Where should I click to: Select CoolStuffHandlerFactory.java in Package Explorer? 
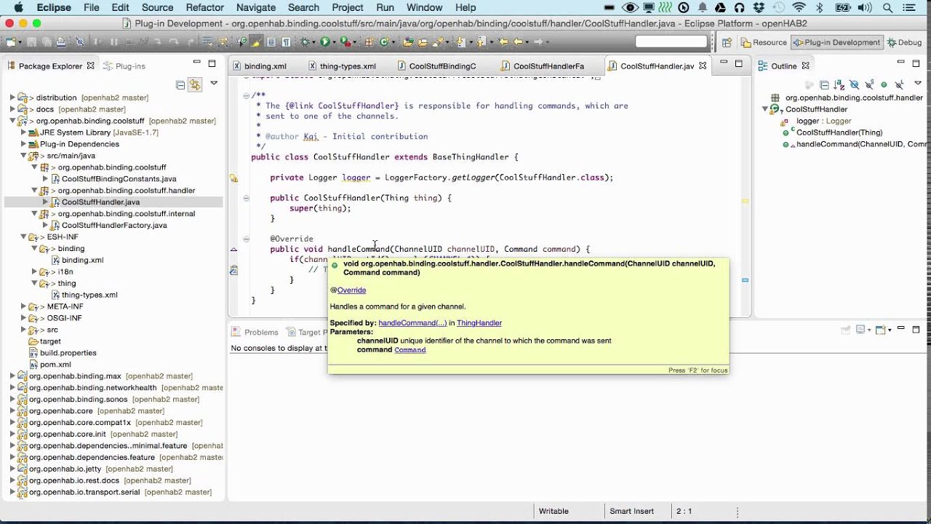(x=114, y=226)
